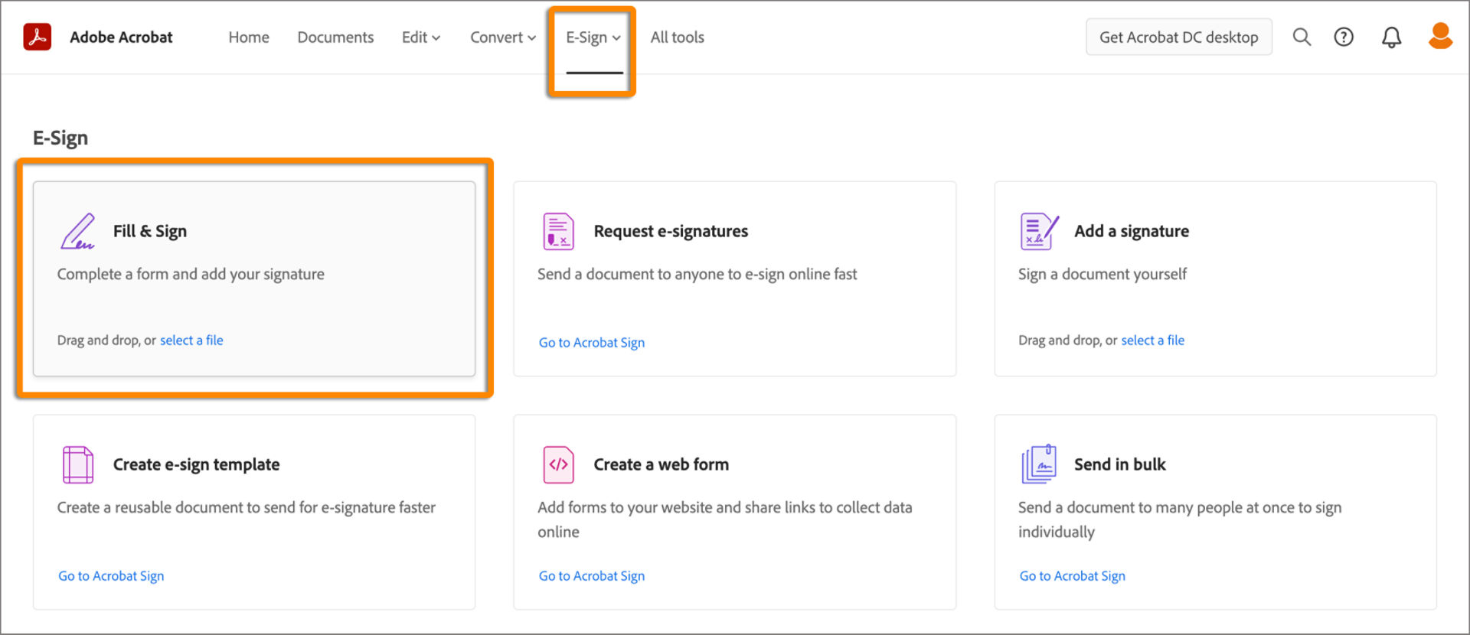Click 'Send a document to many people' description
The width and height of the screenshot is (1470, 635).
pyautogui.click(x=1179, y=519)
